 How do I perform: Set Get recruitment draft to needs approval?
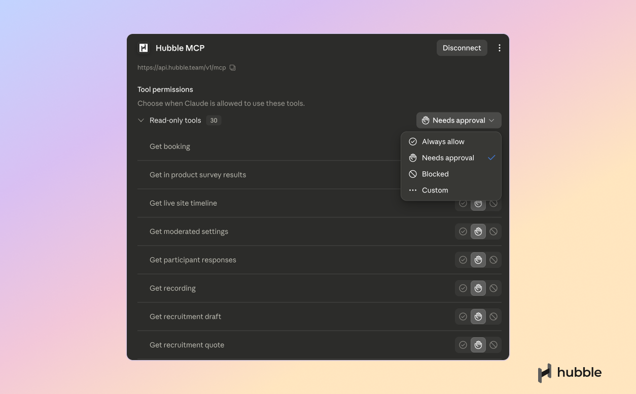pos(478,317)
